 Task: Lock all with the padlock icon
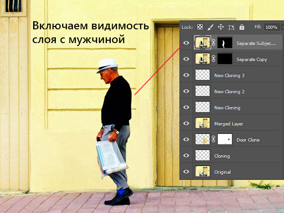coord(242,27)
